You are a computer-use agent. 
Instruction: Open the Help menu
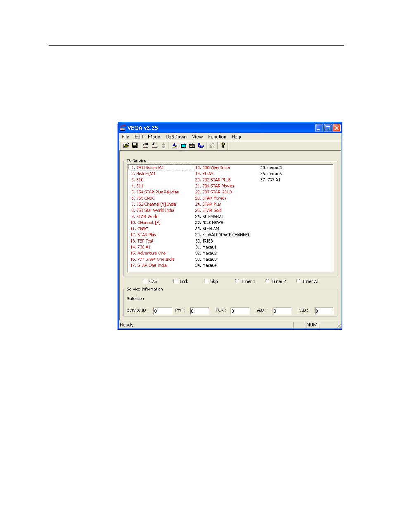pos(236,137)
